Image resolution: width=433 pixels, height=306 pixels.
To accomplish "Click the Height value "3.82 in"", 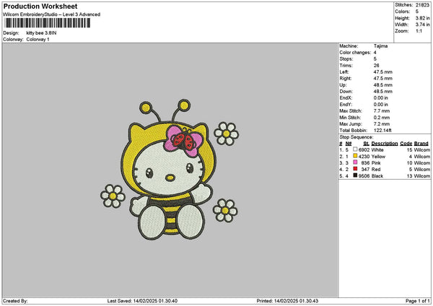I will [422, 18].
